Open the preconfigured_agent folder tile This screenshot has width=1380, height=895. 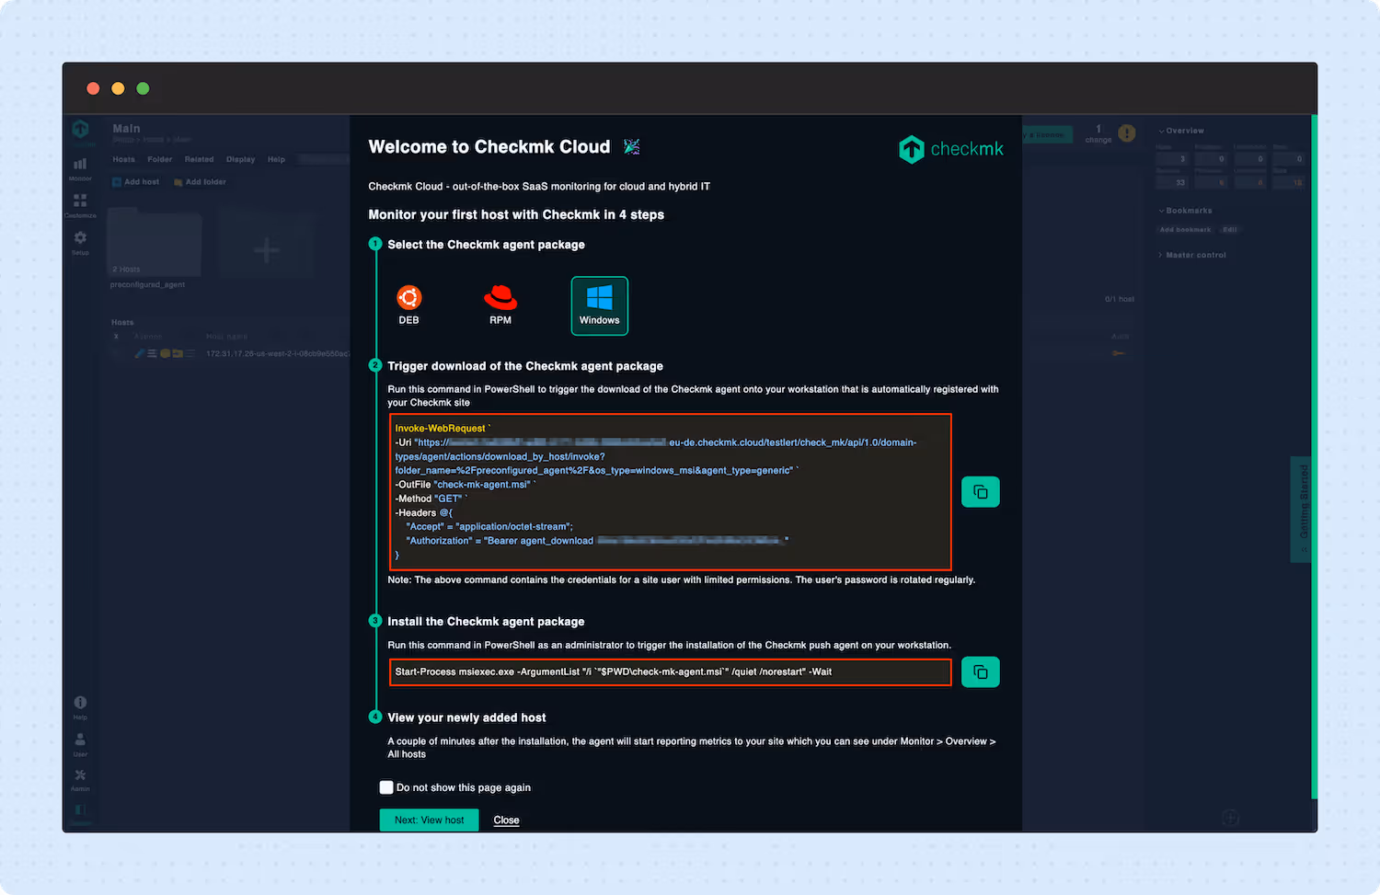155,244
